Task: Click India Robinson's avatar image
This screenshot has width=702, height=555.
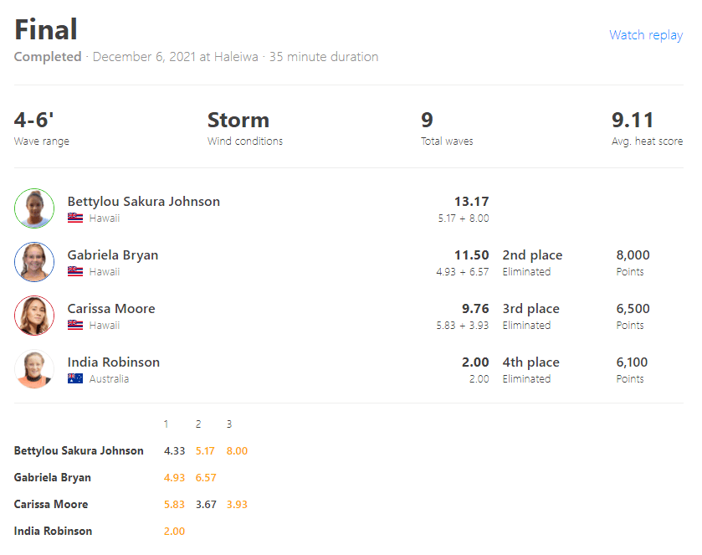Action: 34,369
